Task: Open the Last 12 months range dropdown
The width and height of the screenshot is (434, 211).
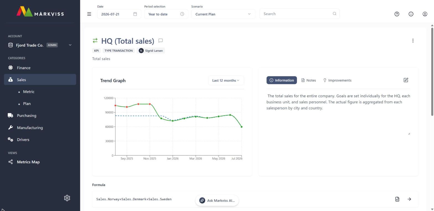Action: [x=226, y=80]
